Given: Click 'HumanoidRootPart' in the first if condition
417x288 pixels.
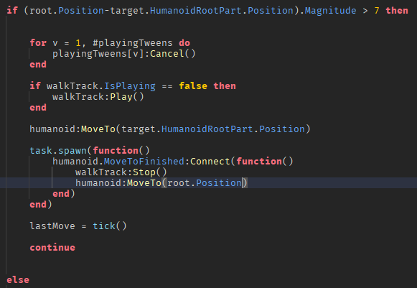Looking at the screenshot, I should [x=196, y=11].
